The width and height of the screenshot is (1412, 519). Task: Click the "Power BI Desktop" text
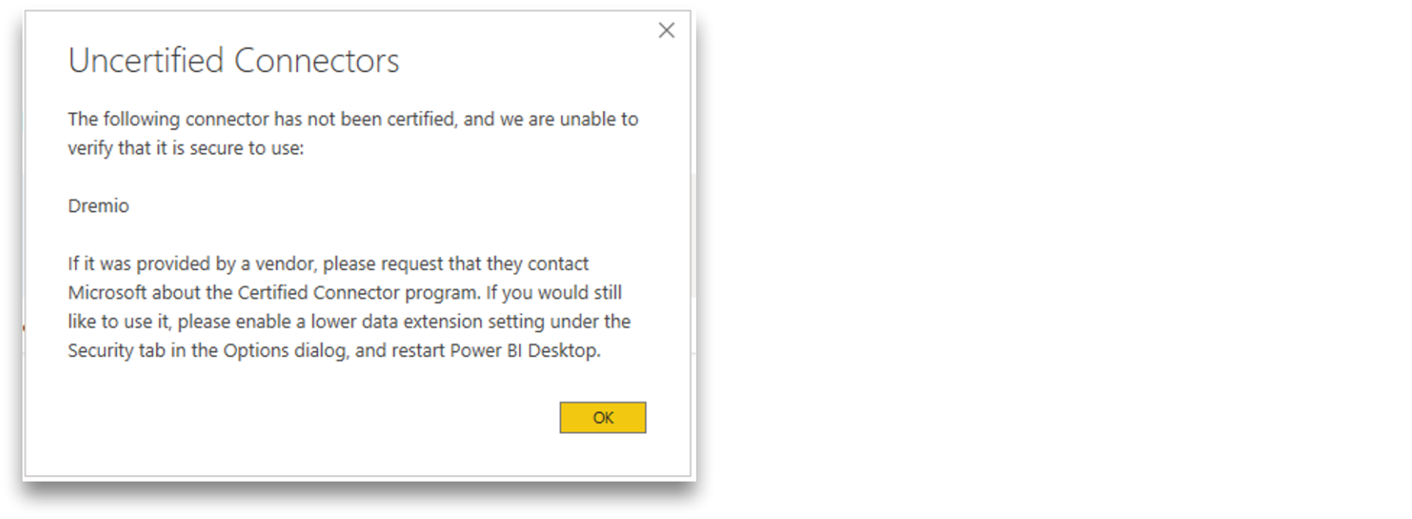click(524, 350)
